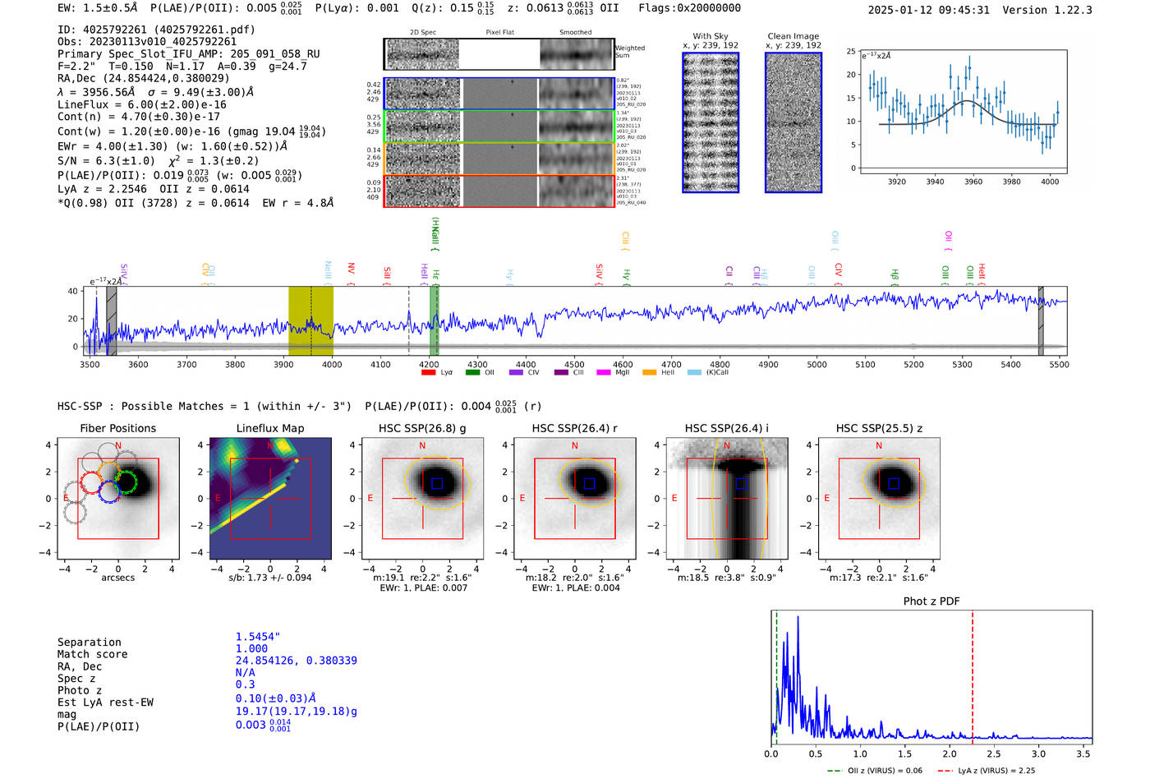Click the CIII dark purple legend swatch
Image resolution: width=1150 pixels, height=783 pixels.
pos(561,372)
